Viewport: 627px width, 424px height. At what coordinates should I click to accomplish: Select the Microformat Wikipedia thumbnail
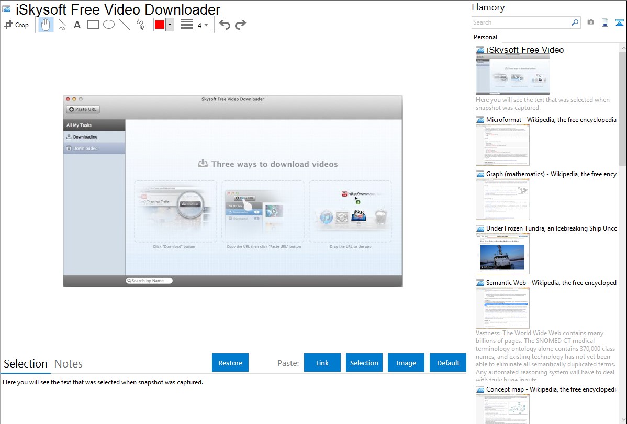(502, 145)
